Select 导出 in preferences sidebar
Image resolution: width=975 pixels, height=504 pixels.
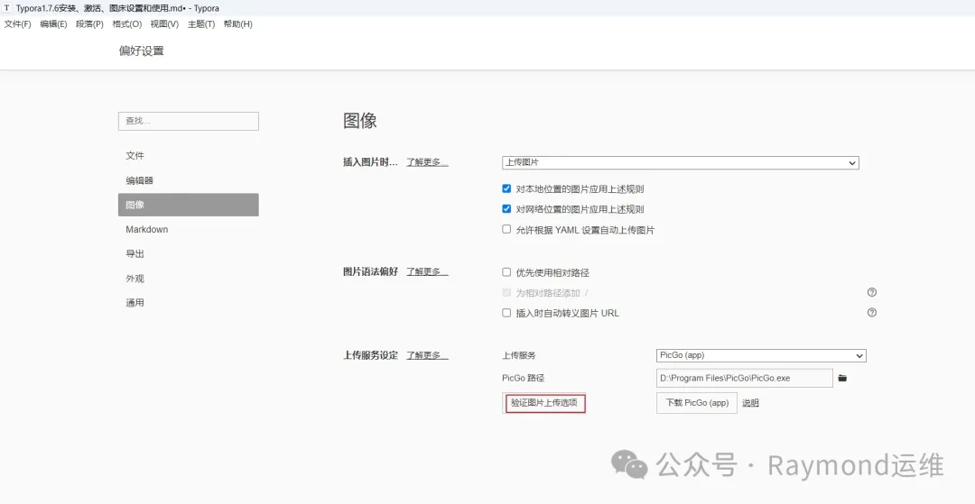tap(189, 254)
